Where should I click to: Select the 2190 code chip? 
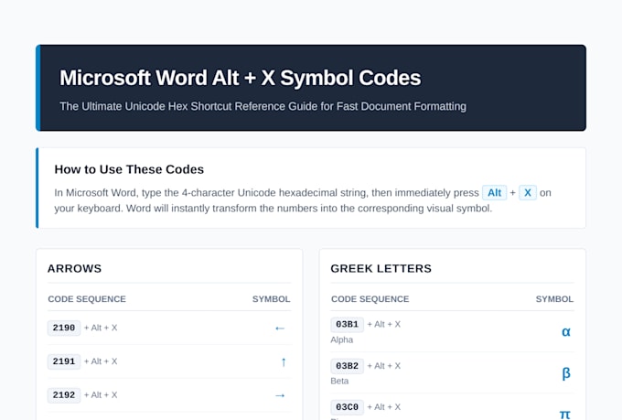coord(64,328)
